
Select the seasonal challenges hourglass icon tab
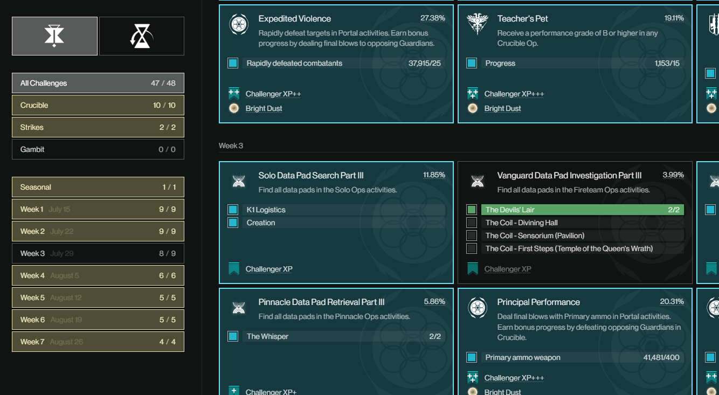coord(54,36)
